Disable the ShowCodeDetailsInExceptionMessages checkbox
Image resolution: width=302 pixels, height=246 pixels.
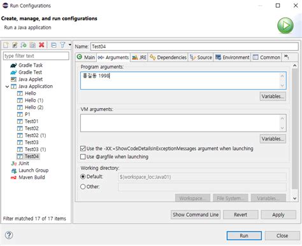[83, 149]
